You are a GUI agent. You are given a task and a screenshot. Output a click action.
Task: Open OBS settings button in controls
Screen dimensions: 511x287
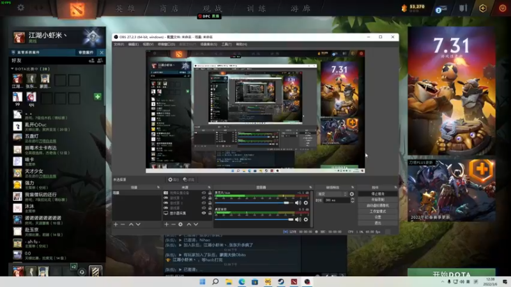tap(378, 217)
